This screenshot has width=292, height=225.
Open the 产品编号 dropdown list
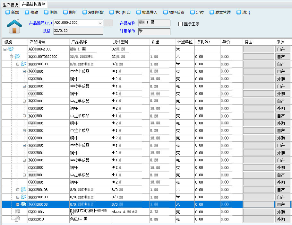pyautogui.click(x=100, y=23)
